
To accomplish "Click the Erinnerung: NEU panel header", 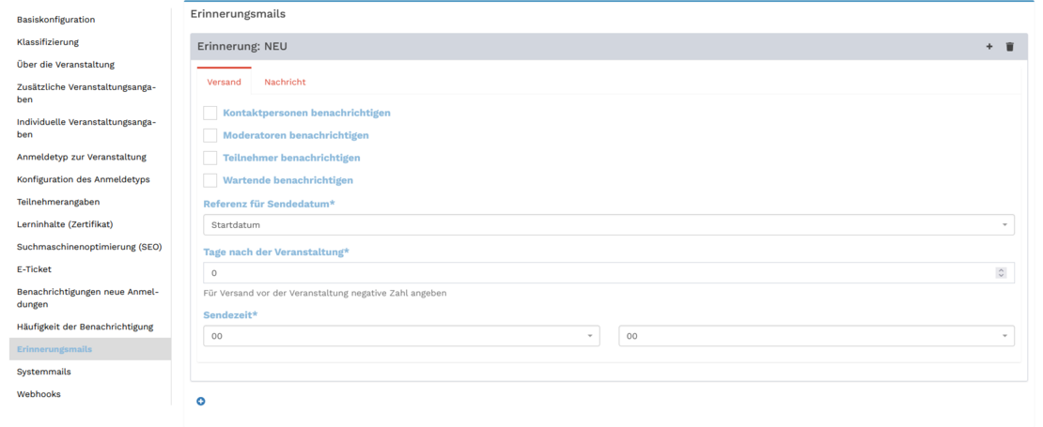I will (x=609, y=47).
